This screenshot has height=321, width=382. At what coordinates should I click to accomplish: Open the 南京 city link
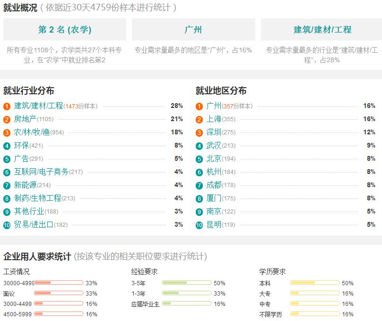click(214, 211)
